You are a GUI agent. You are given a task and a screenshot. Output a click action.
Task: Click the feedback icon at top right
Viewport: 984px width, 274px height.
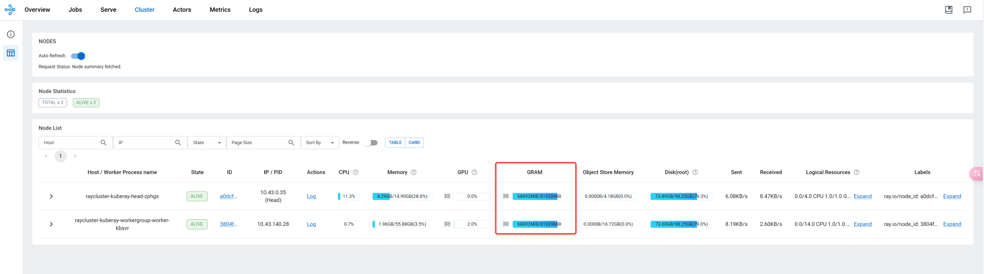[x=967, y=10]
